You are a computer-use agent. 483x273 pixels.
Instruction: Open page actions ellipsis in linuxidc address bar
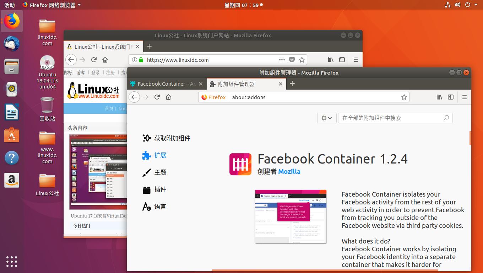pos(282,60)
